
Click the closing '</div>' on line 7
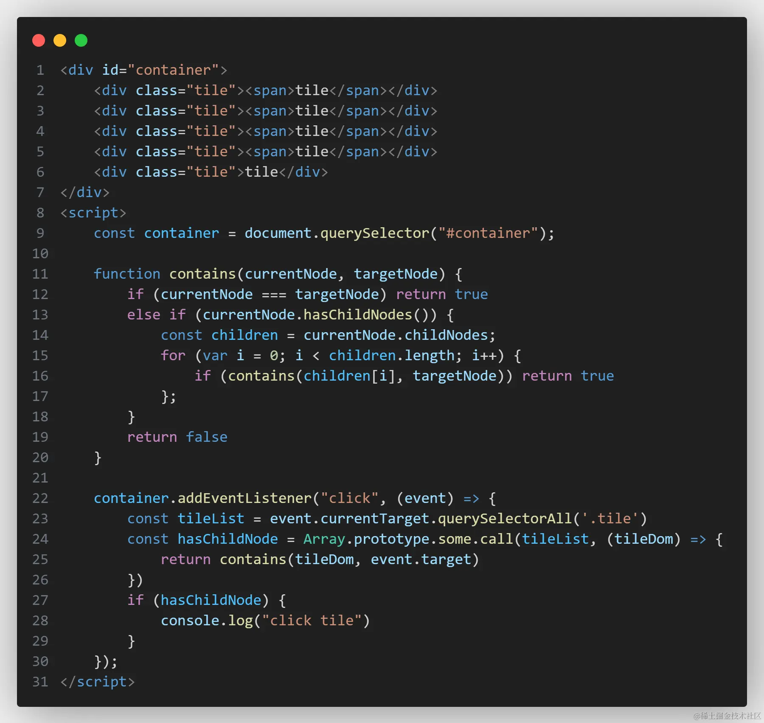[x=85, y=192]
